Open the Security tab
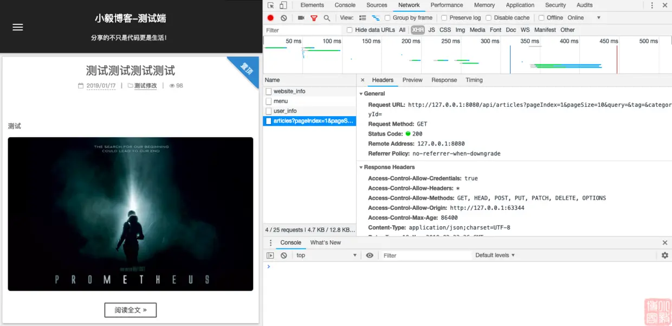Screen dimensions: 672x326 555,5
